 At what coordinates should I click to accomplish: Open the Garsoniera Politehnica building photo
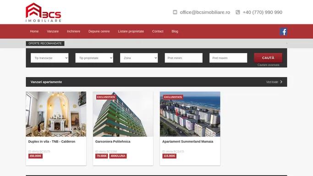(x=123, y=114)
